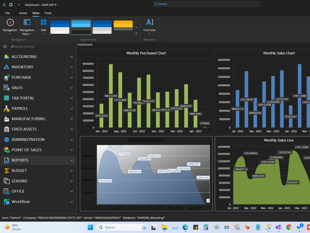Screen dimensions: 310x233
Task: Apply the blue and white theme swatch
Action: (x=60, y=27)
